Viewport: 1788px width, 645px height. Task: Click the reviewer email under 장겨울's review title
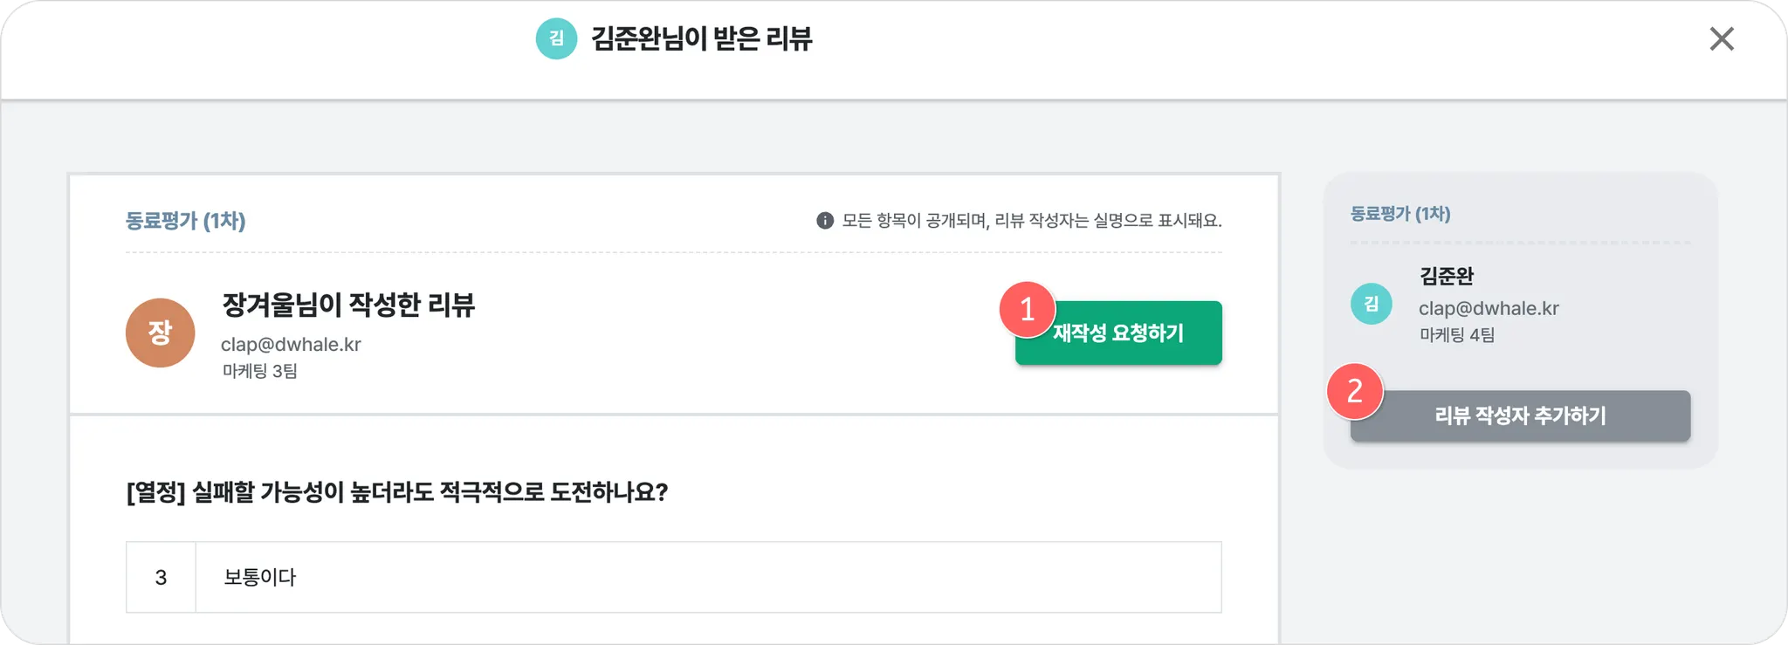291,345
